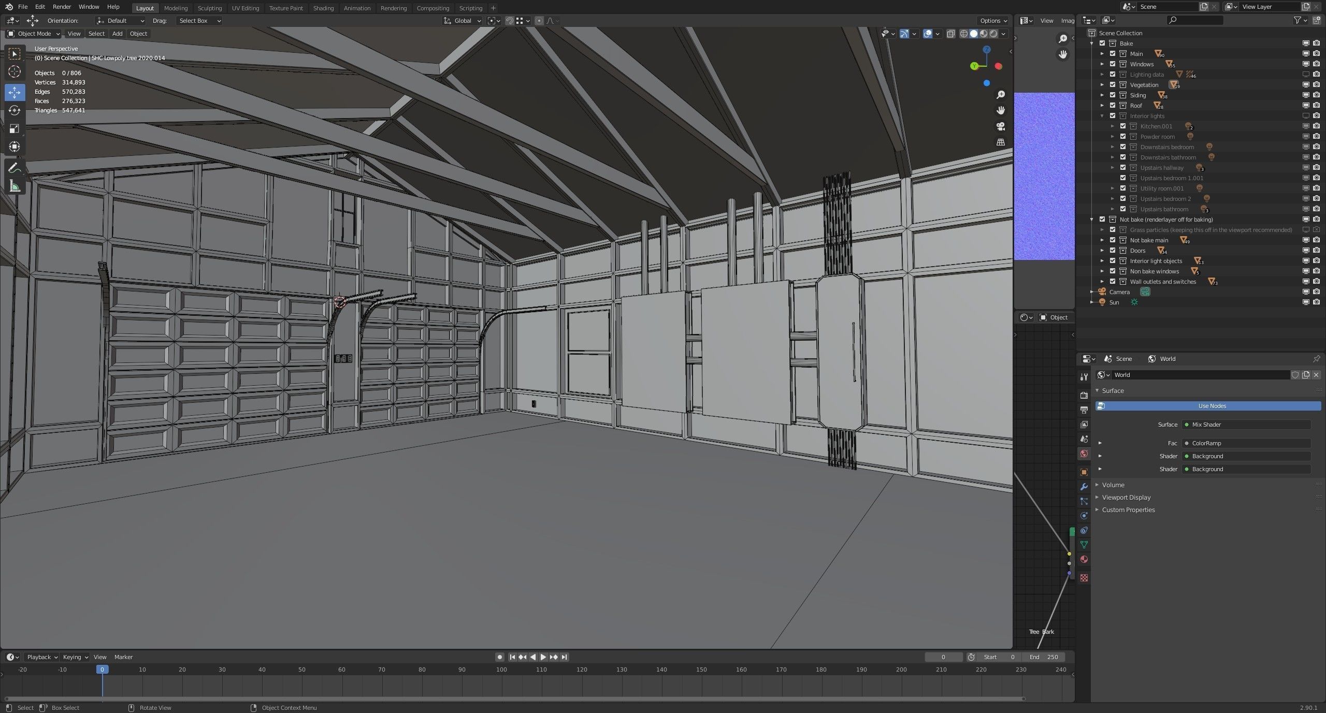Screen dimensions: 1326x713
Task: Open the Render menu
Action: click(x=62, y=7)
